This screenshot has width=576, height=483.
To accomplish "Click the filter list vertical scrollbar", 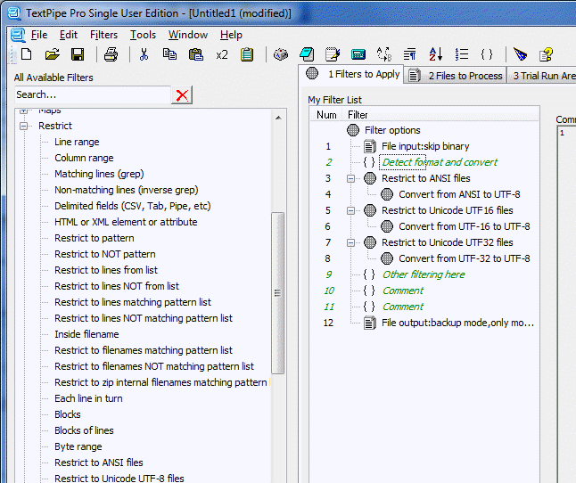I will tap(277, 294).
